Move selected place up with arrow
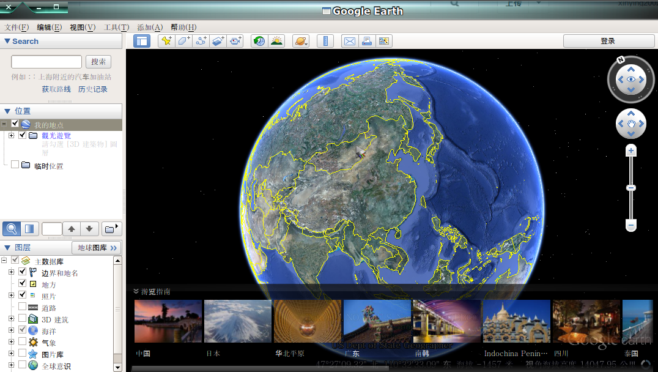The image size is (658, 372). 72,229
